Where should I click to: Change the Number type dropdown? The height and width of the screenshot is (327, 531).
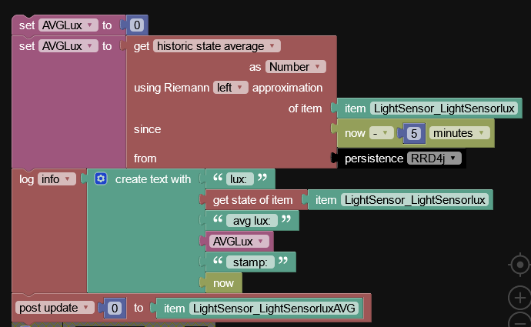coord(296,67)
